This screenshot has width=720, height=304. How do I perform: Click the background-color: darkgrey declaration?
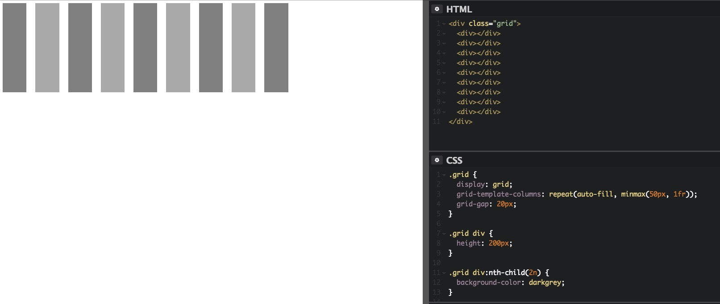tap(510, 283)
